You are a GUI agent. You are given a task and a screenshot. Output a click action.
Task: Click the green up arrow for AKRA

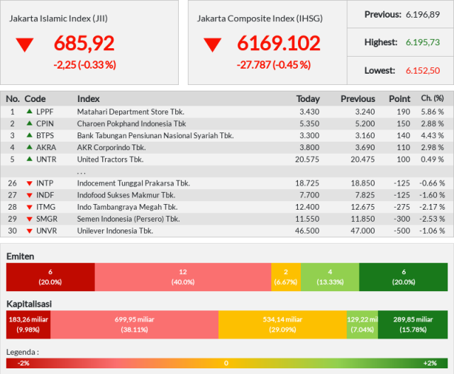point(29,147)
